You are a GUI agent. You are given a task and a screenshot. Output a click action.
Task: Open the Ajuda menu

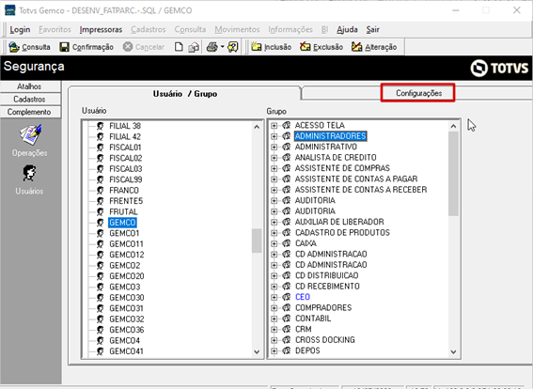347,29
